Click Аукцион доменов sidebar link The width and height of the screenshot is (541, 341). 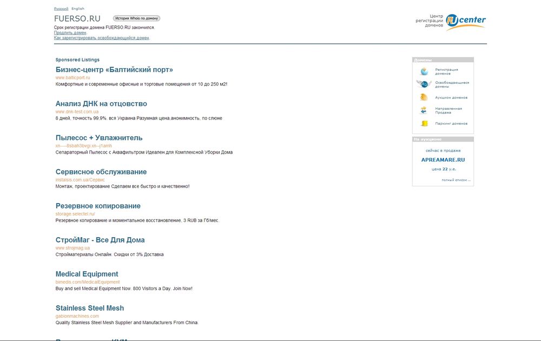tap(451, 98)
